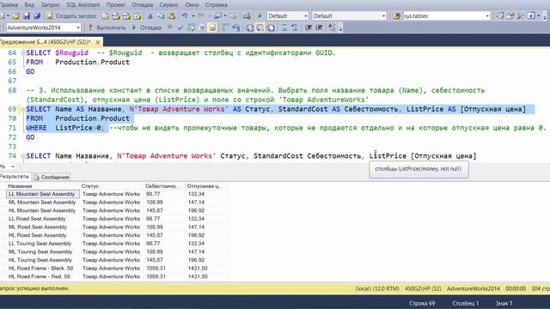
Task: Click the Cut scissors icon
Action: click(150, 16)
